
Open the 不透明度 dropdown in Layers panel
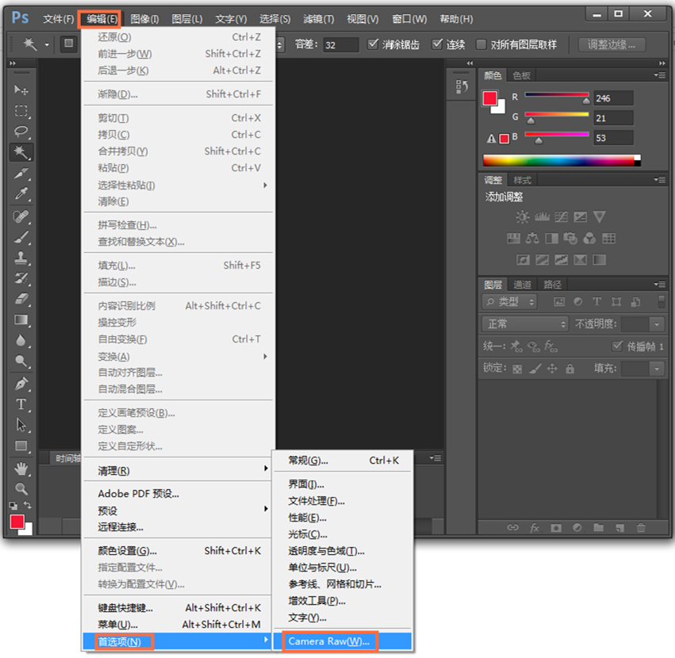pos(656,323)
